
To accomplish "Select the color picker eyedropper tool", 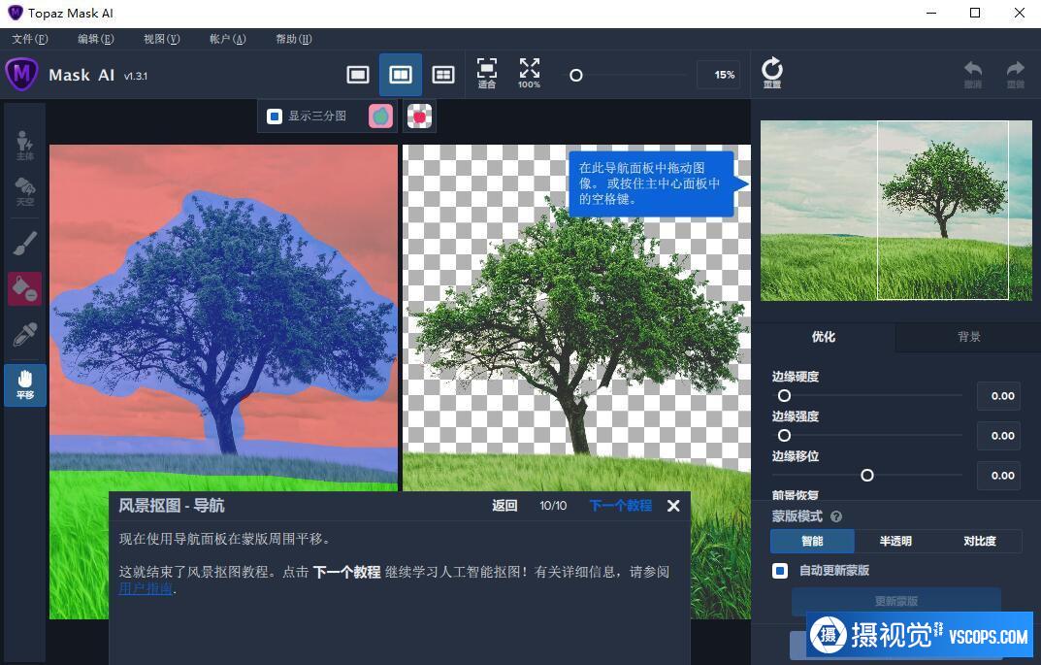I will coord(24,335).
